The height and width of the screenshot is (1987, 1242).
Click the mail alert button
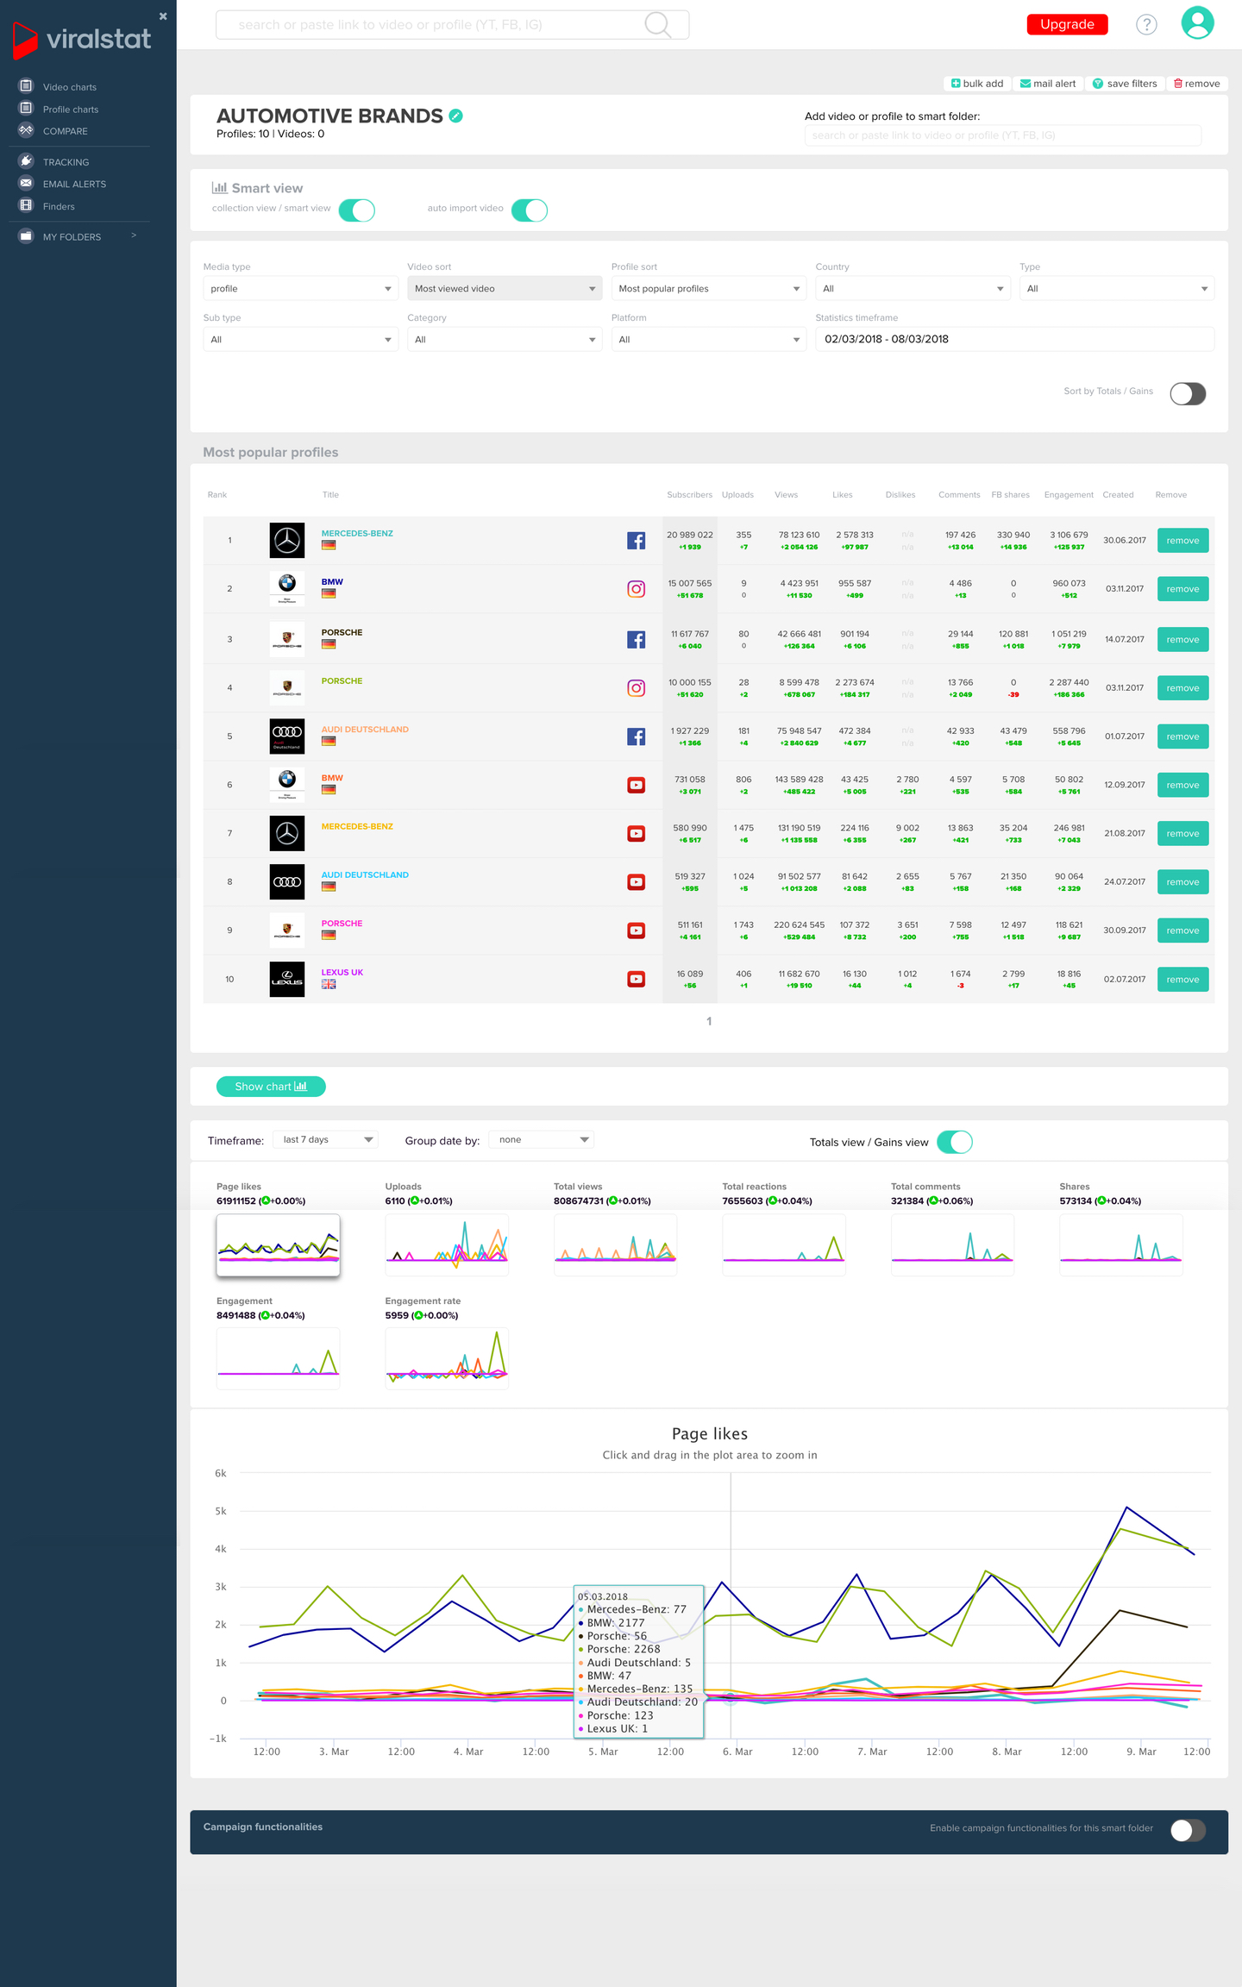(1048, 84)
